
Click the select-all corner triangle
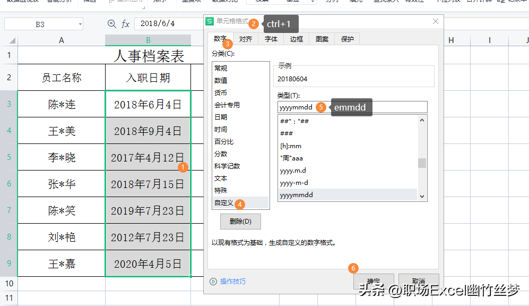point(12,40)
